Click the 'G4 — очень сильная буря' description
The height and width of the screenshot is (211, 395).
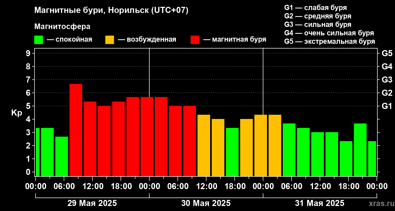tap(329, 33)
